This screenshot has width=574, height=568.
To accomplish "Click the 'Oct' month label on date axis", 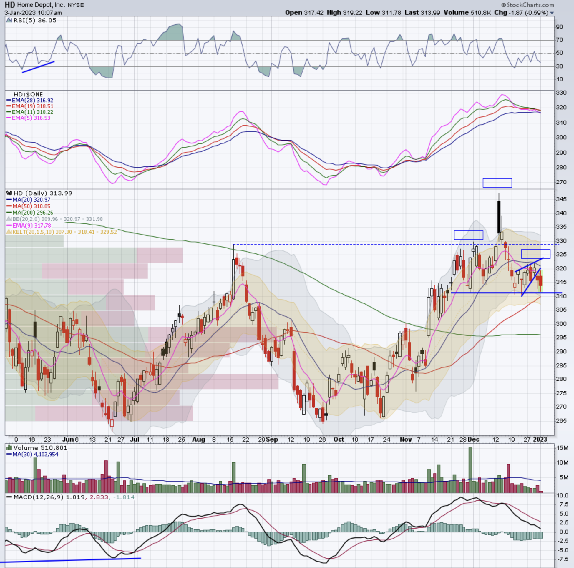I will coord(339,440).
